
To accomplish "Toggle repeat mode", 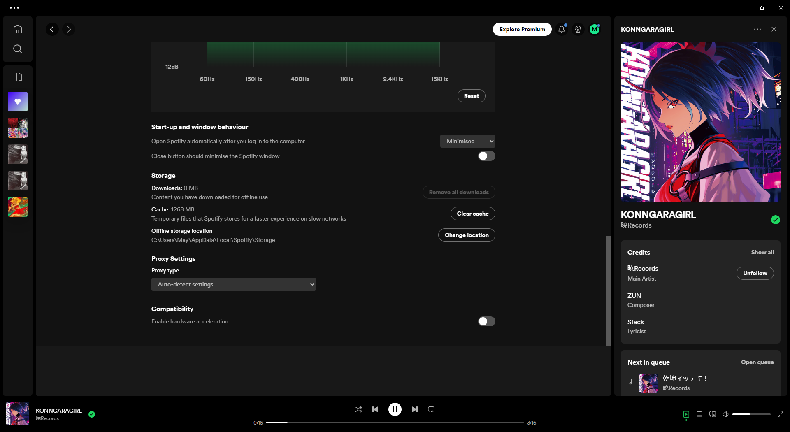I will (431, 409).
